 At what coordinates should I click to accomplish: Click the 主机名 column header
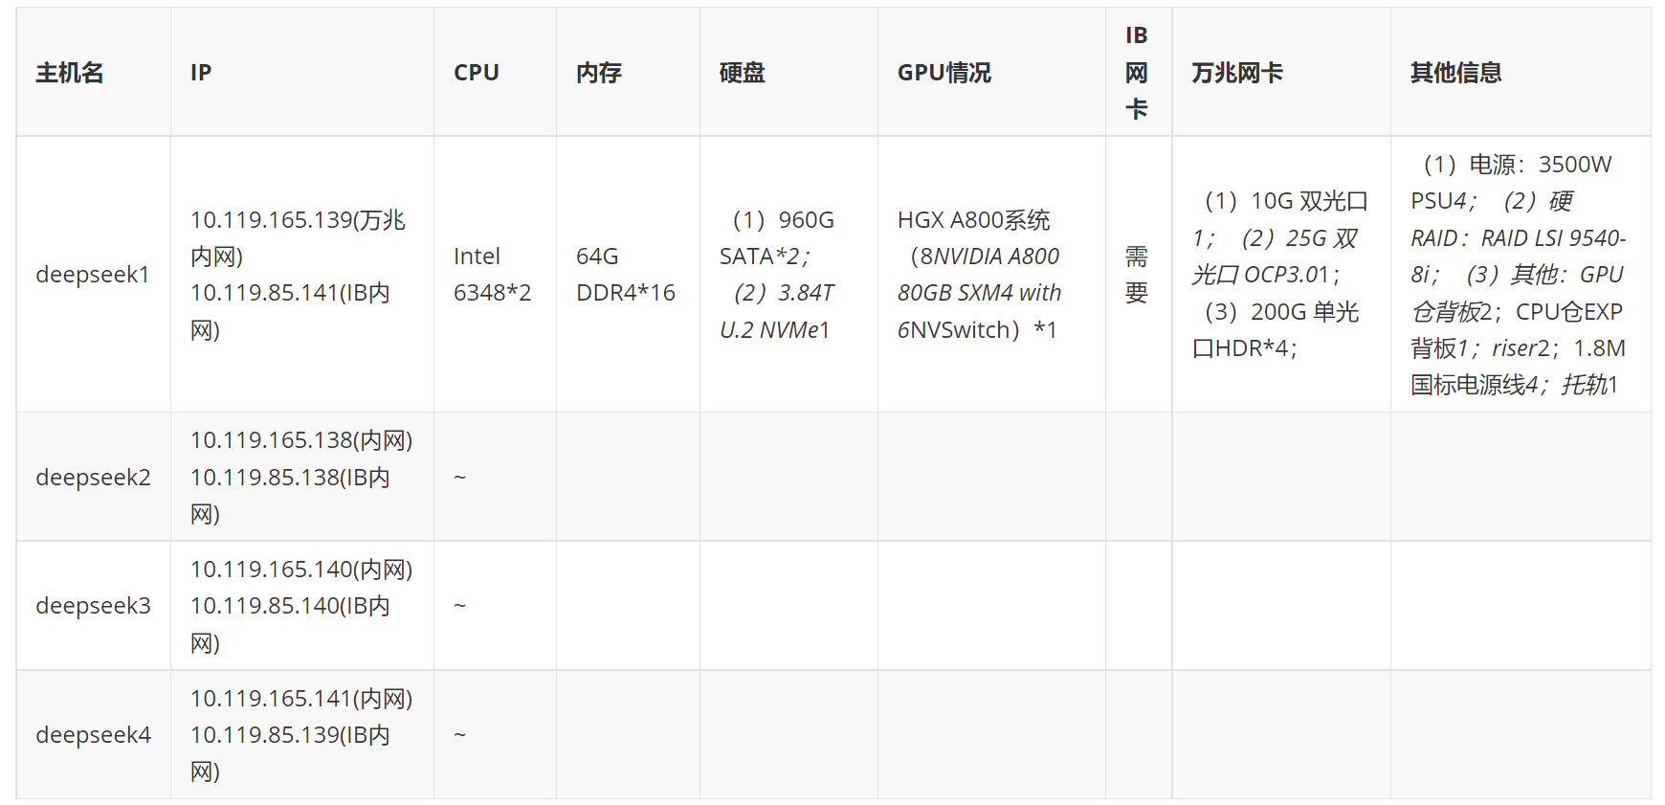(x=70, y=73)
